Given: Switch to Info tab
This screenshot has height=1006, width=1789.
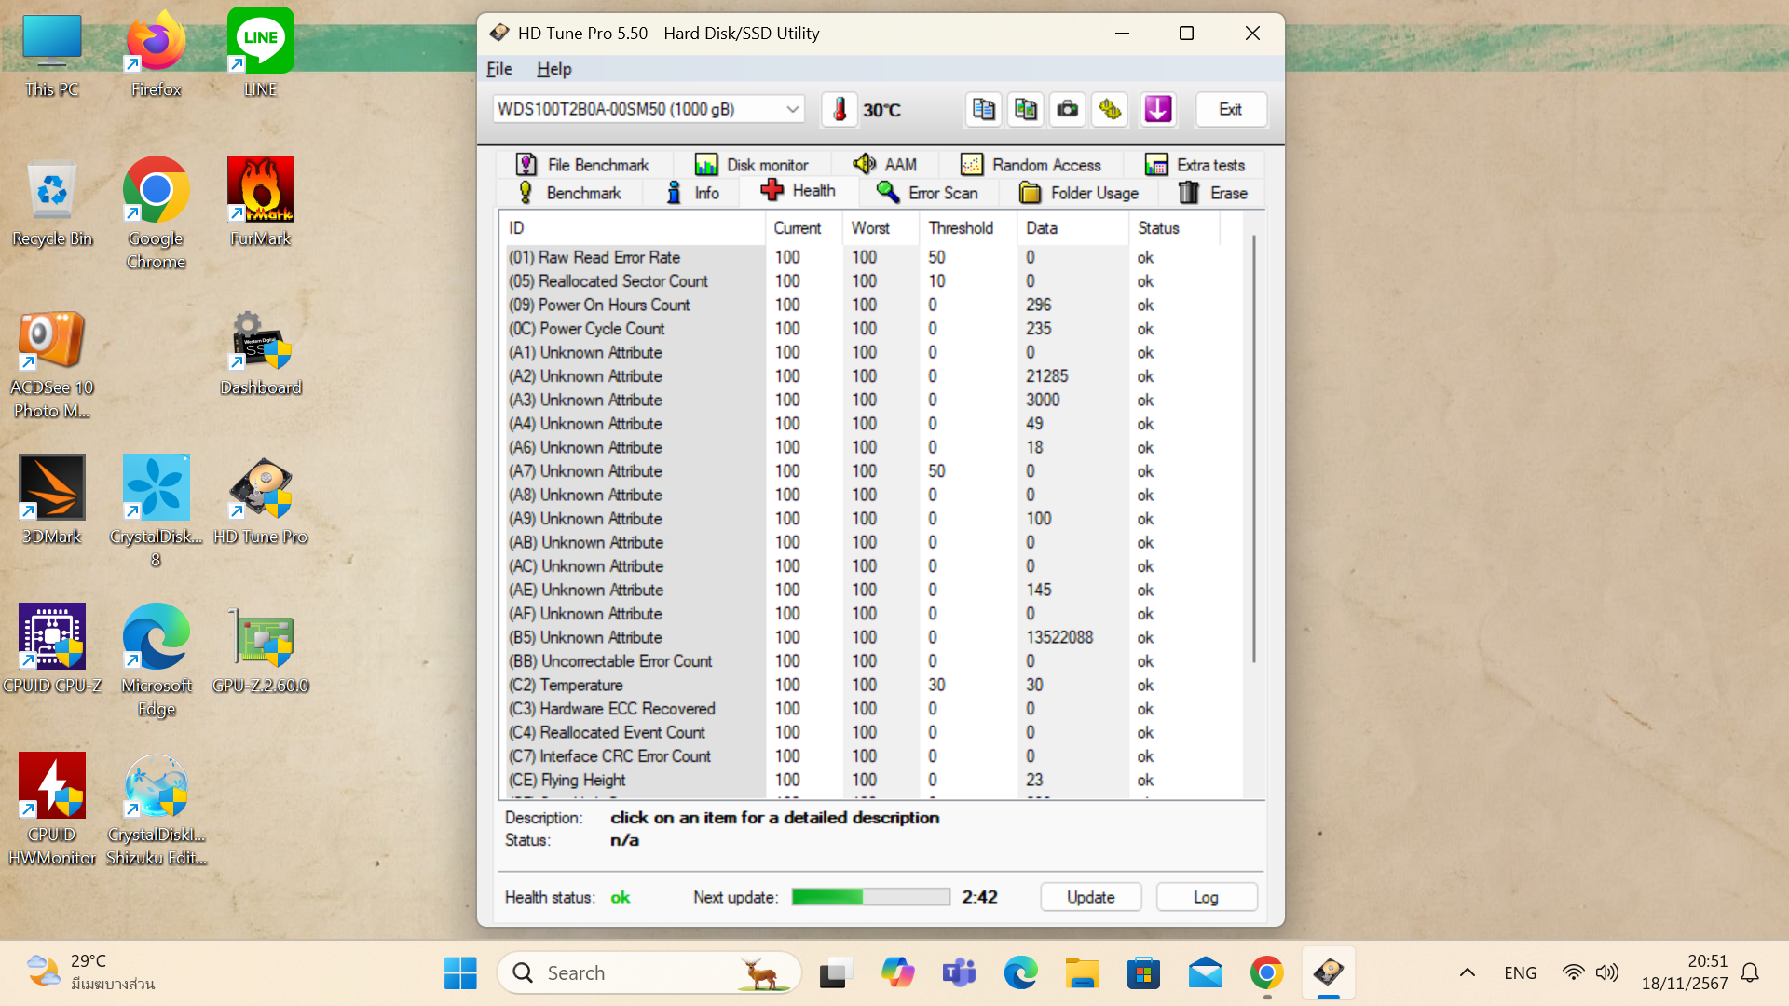Looking at the screenshot, I should pyautogui.click(x=693, y=193).
